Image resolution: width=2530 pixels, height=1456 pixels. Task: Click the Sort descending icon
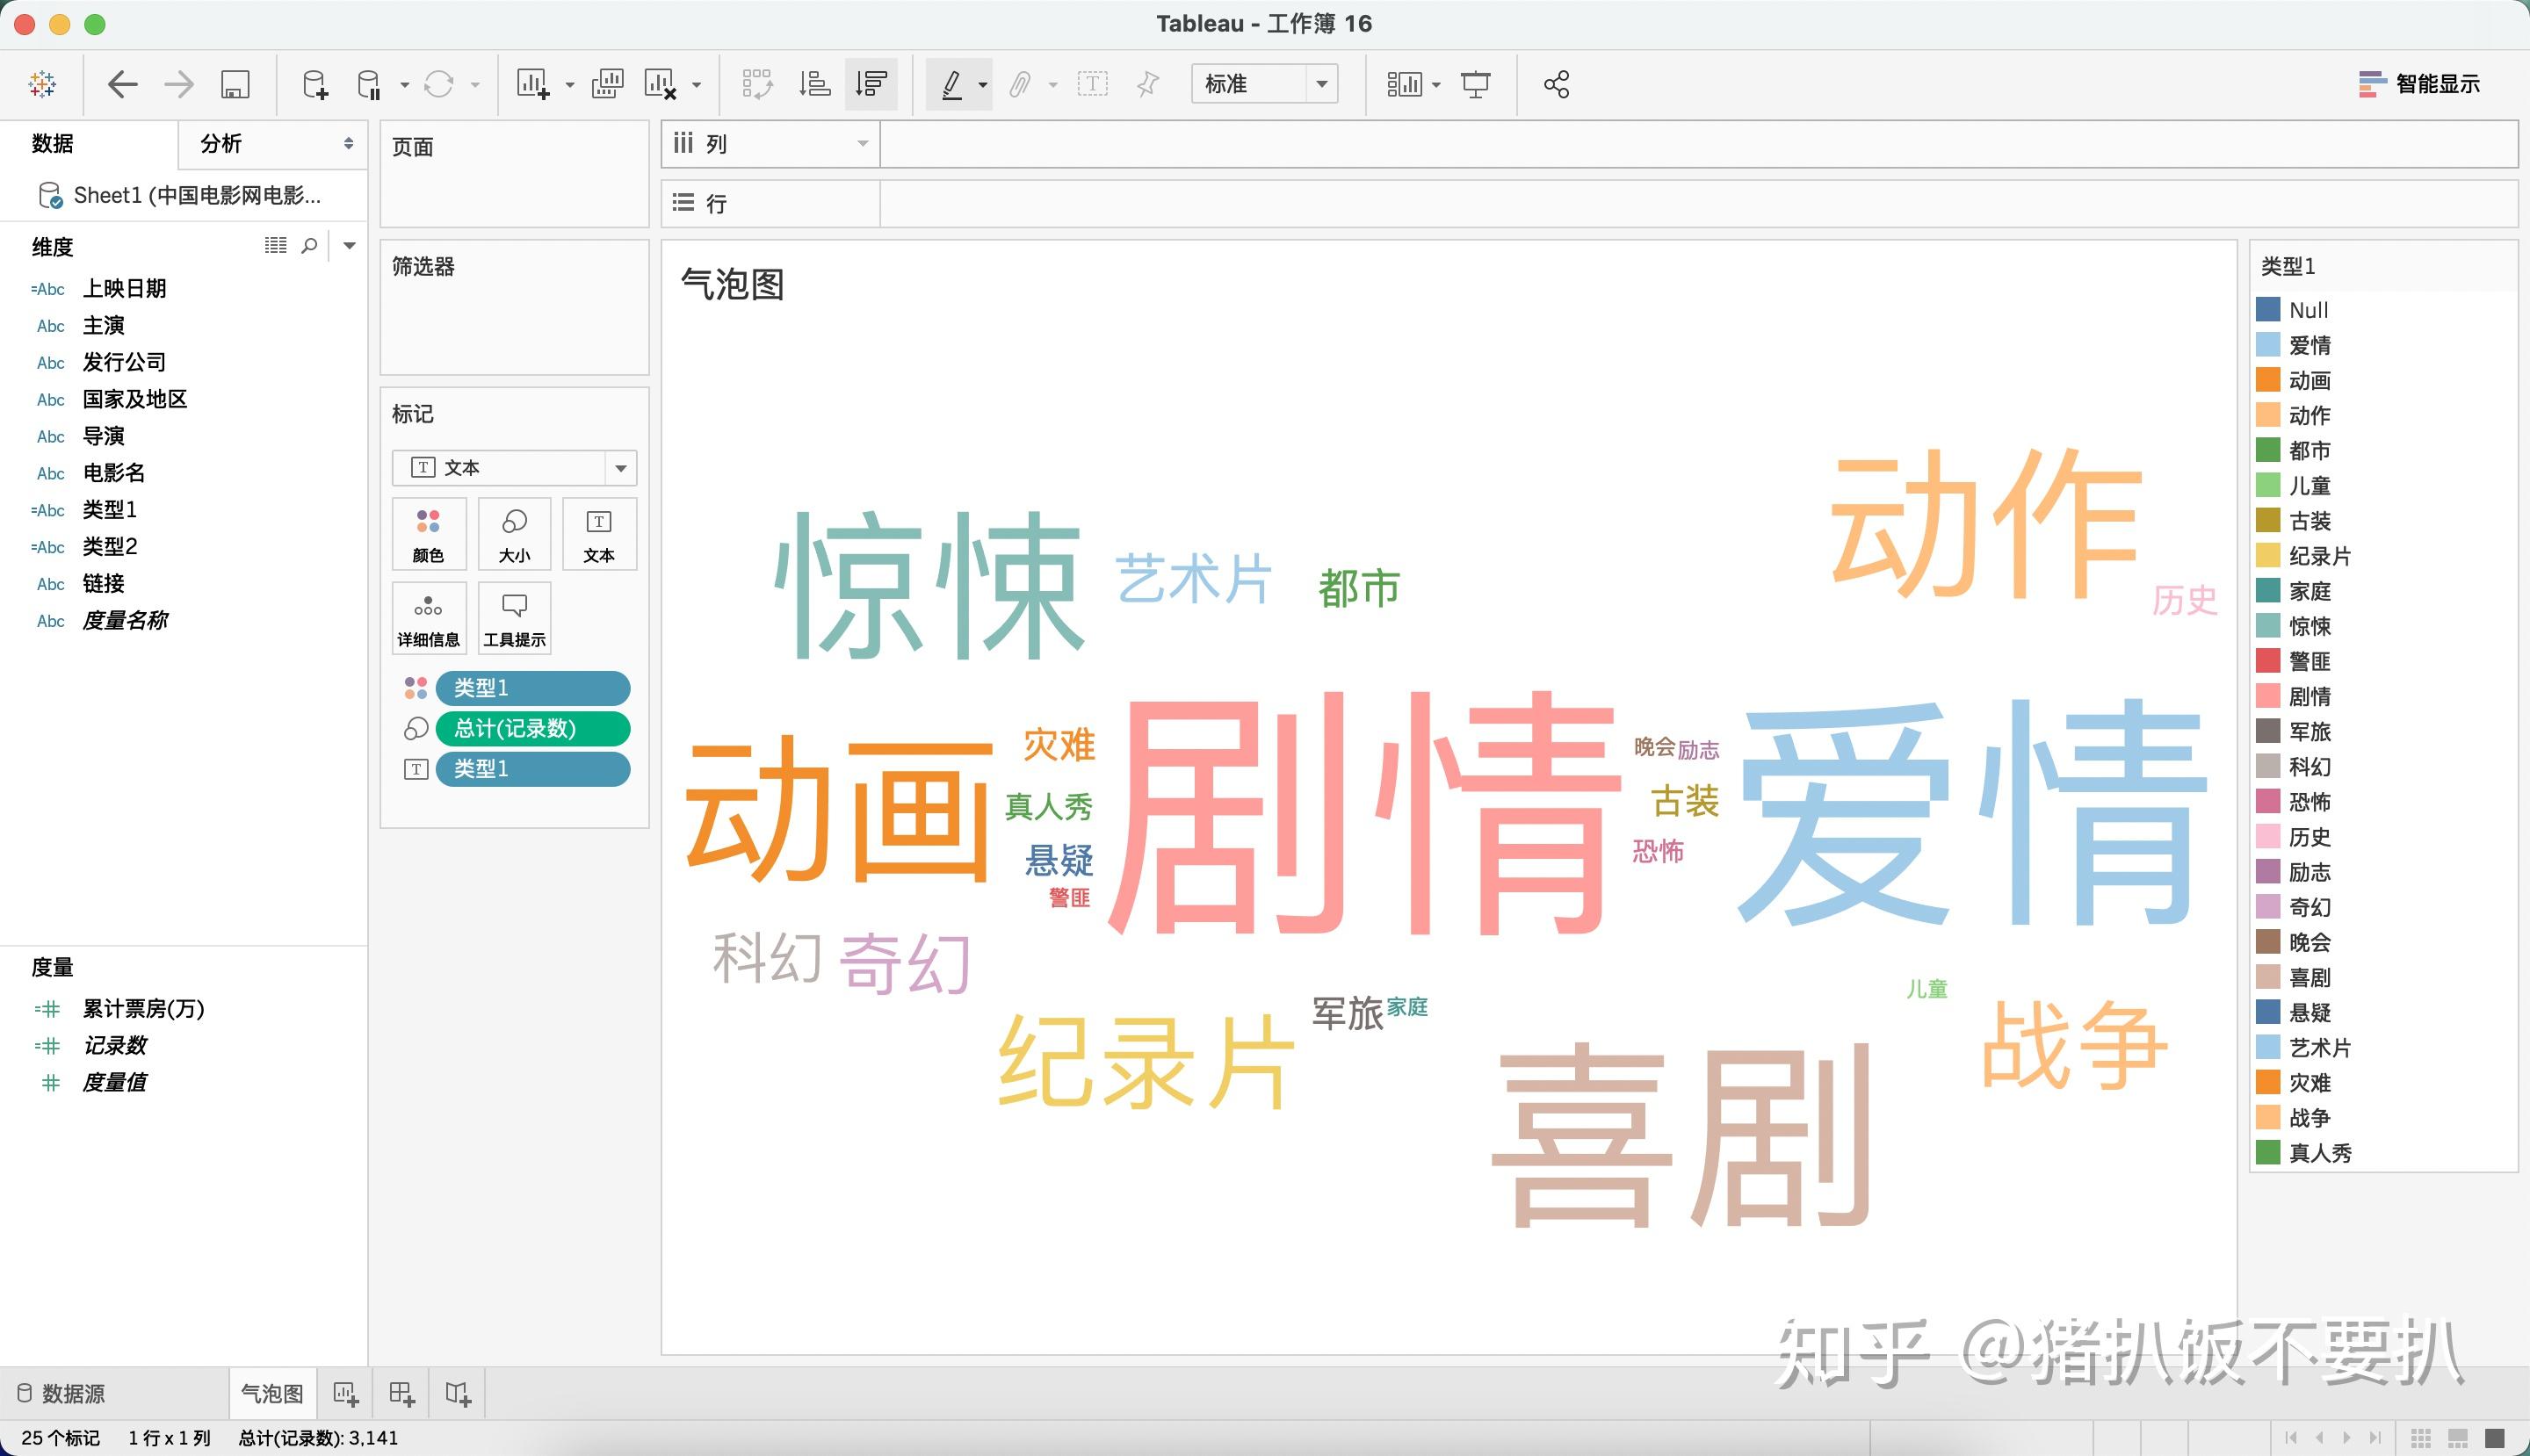click(x=871, y=84)
